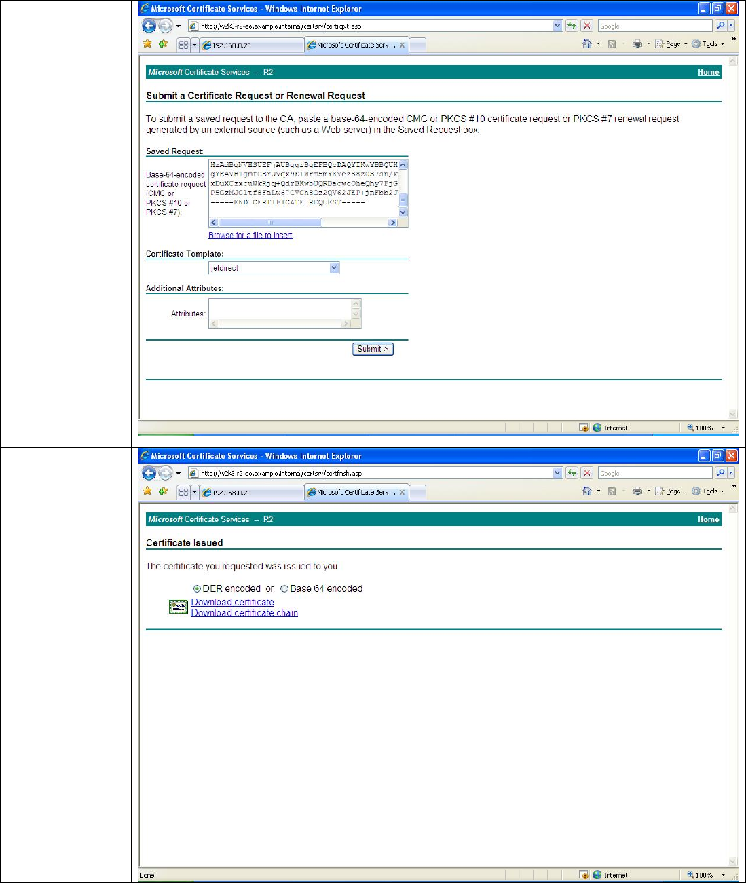746x883 pixels.
Task: Click Print icon in certrqxt.asp window toolbar
Action: pyautogui.click(x=637, y=44)
